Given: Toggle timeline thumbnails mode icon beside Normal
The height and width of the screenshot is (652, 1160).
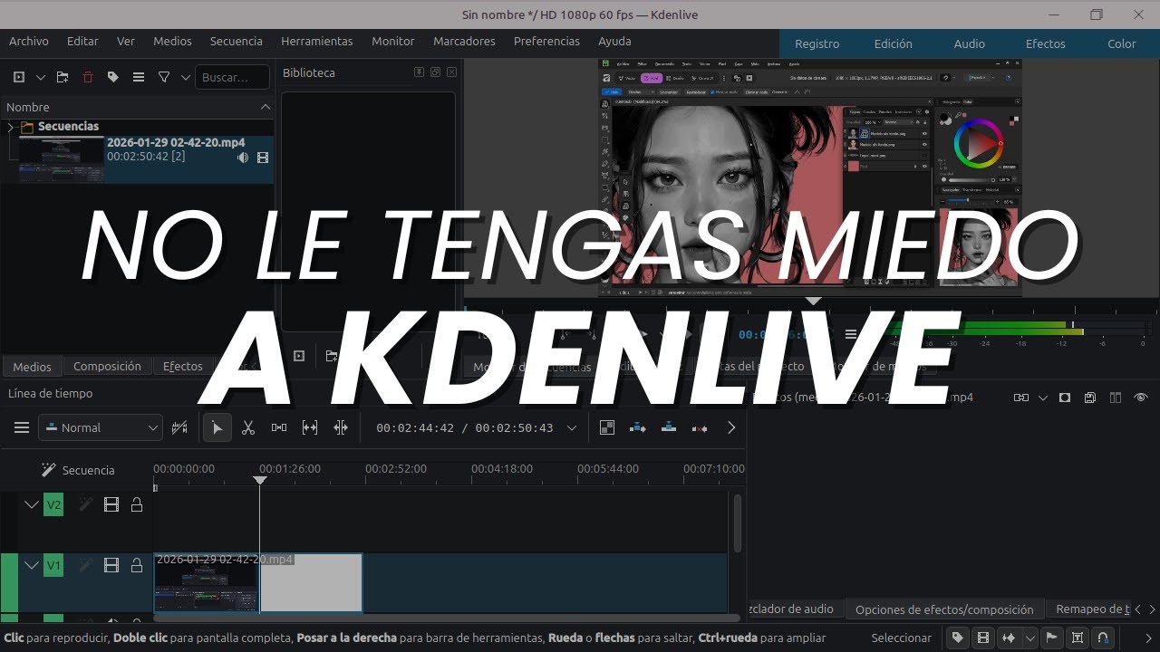Looking at the screenshot, I should coord(179,427).
